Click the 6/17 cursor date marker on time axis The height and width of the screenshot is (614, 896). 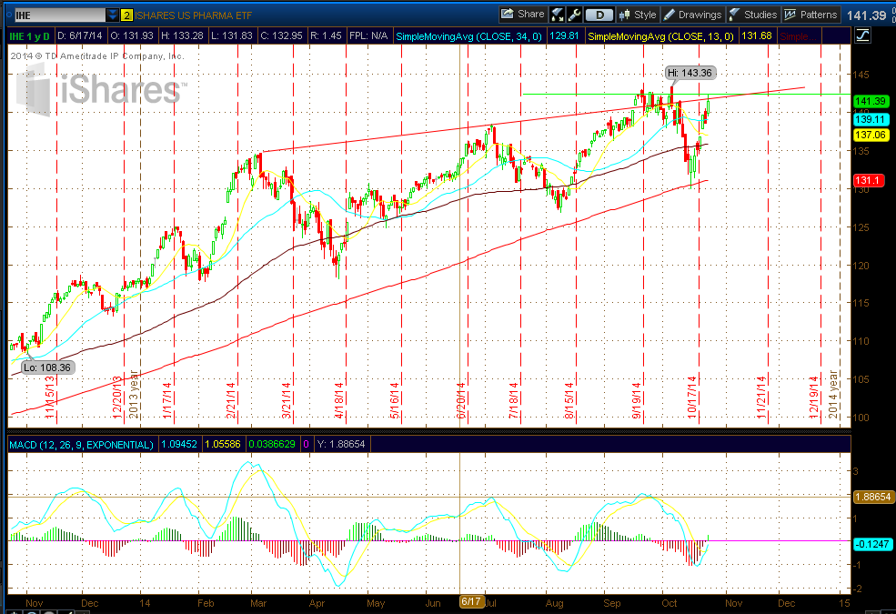click(x=470, y=601)
